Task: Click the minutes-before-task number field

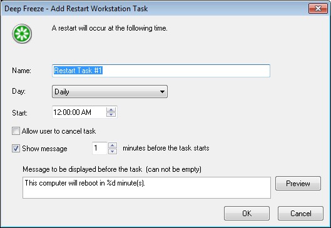Action: tap(99, 148)
